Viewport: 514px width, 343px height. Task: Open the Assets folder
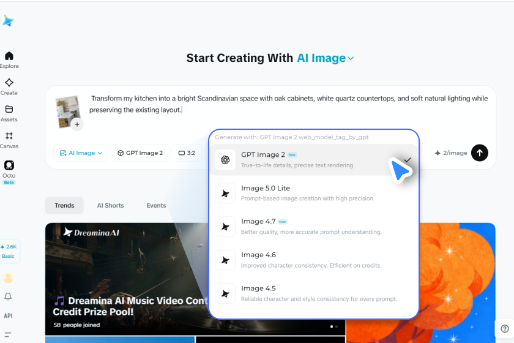click(9, 113)
